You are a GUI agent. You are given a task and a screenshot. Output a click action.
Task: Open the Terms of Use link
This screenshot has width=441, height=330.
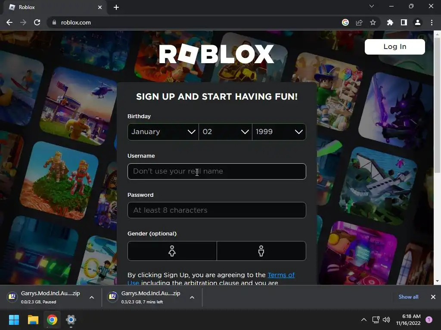pyautogui.click(x=281, y=275)
